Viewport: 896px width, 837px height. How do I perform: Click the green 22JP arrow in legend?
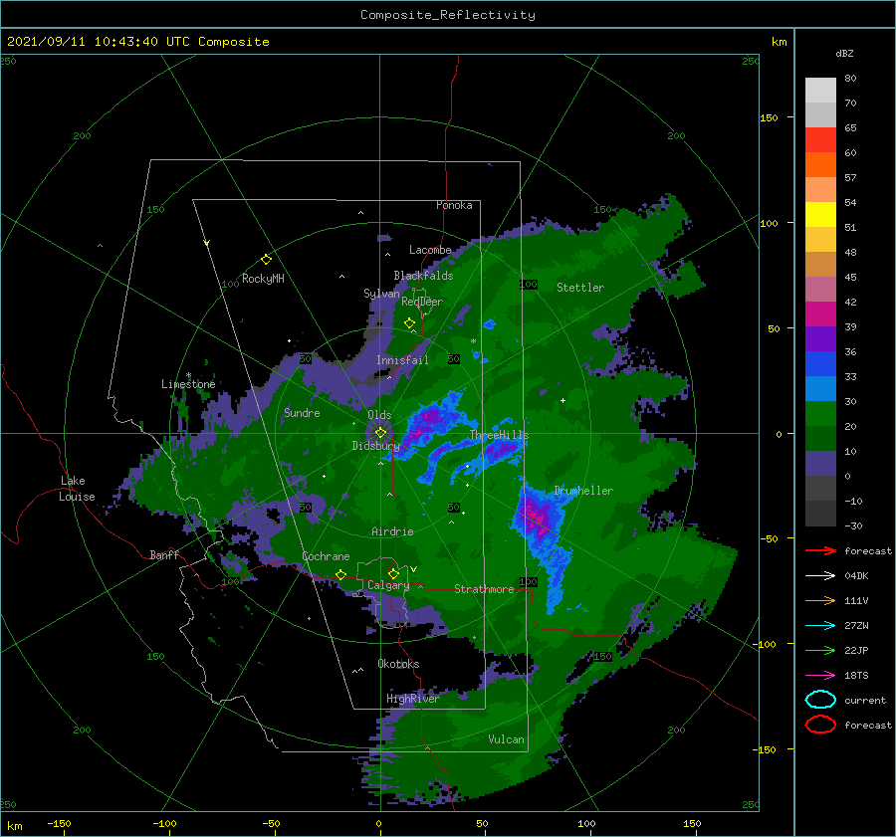(x=820, y=650)
